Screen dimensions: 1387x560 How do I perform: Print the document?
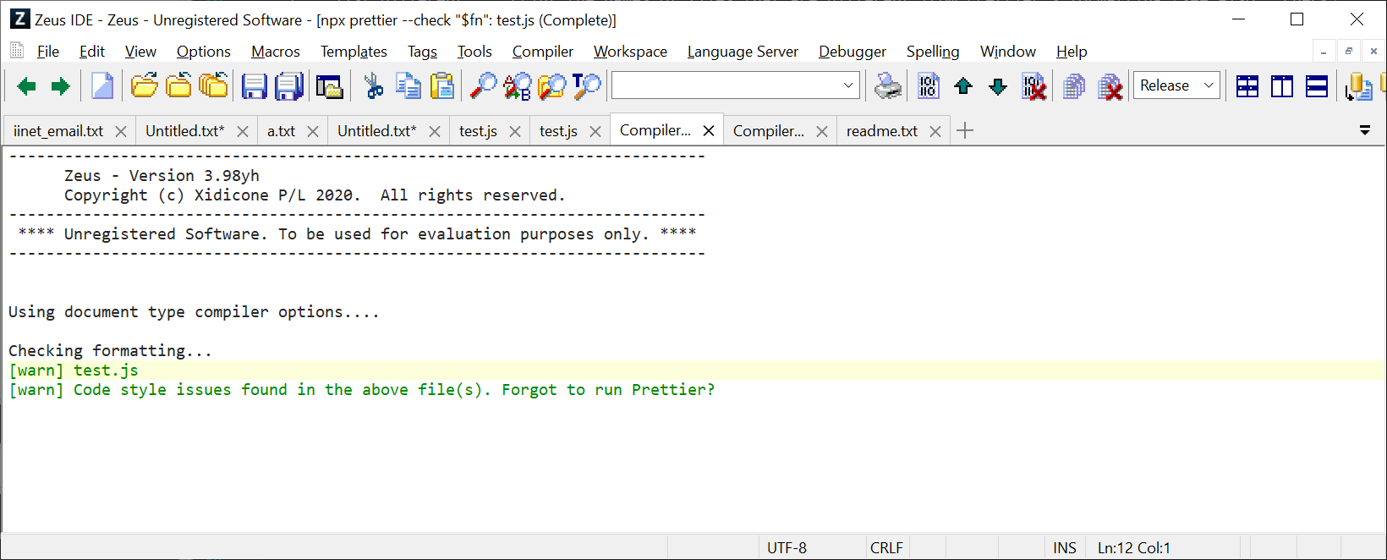(x=888, y=86)
